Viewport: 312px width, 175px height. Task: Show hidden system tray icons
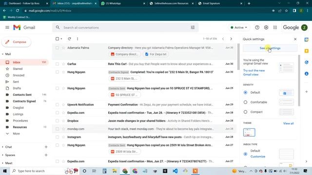pos(251,171)
